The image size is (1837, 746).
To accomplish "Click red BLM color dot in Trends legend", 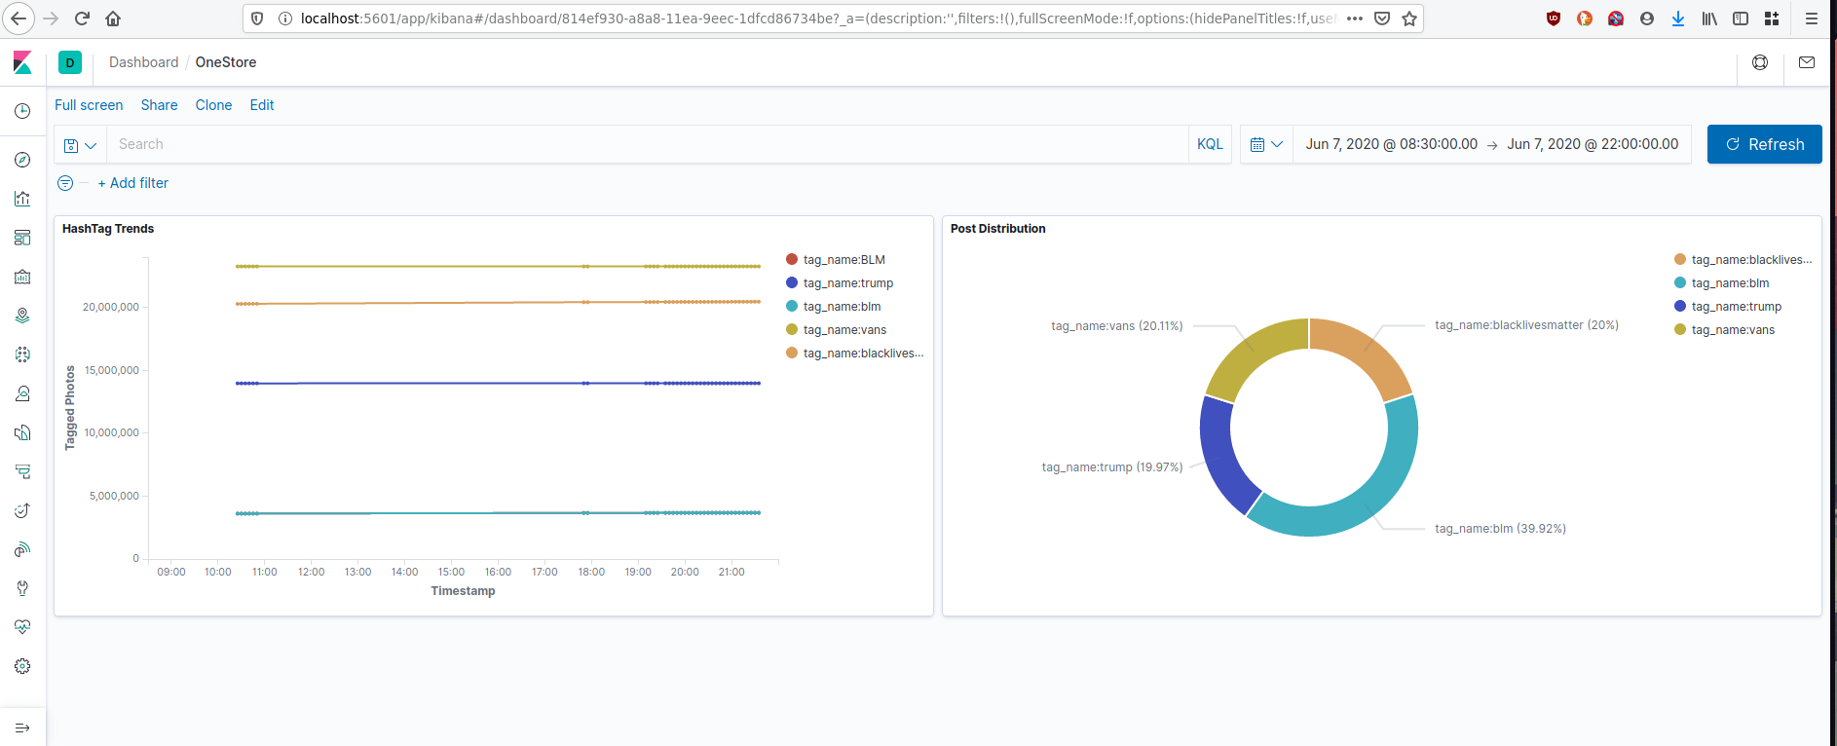I will point(792,260).
